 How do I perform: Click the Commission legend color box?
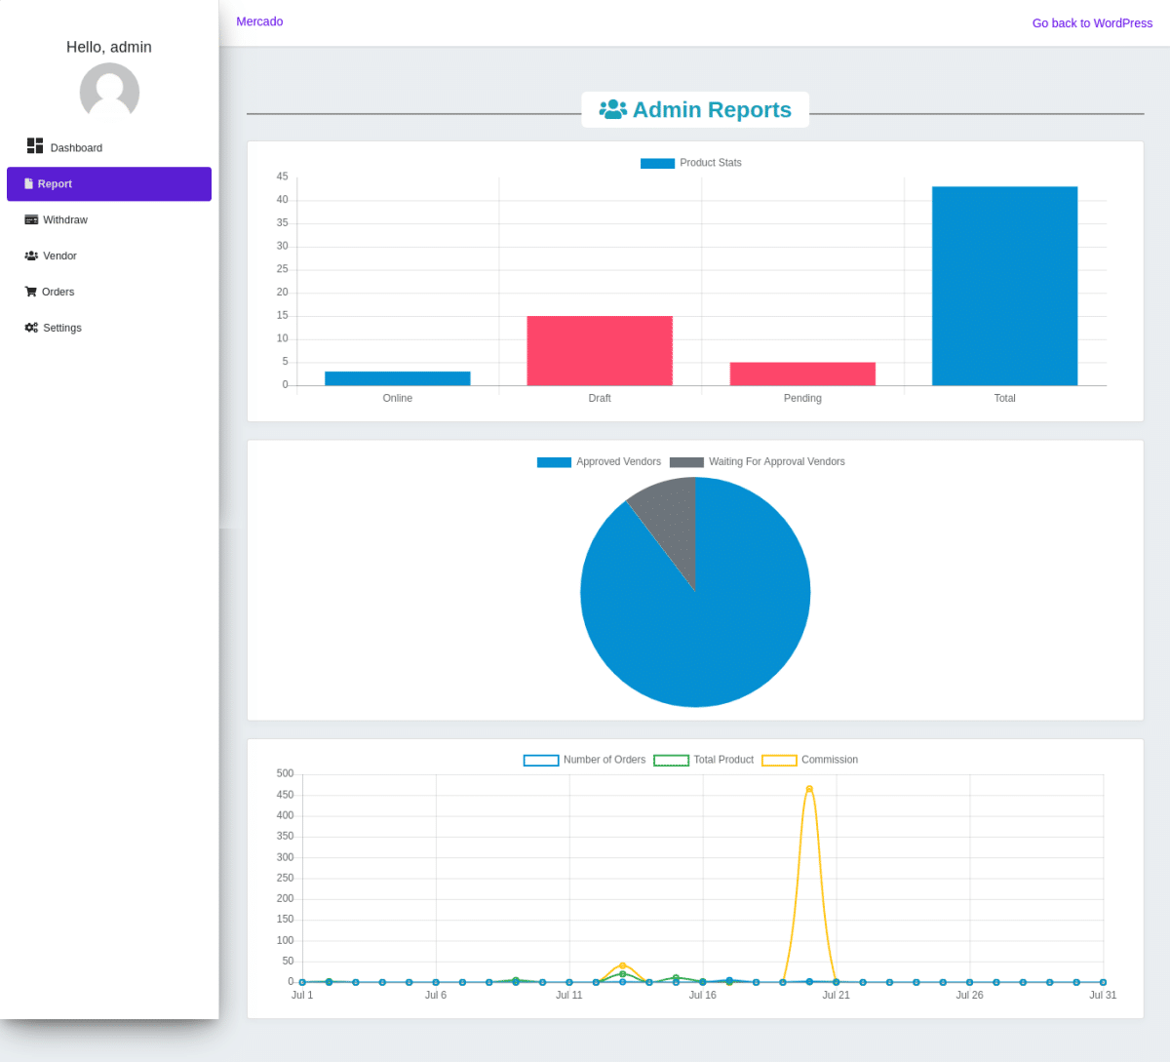click(x=779, y=760)
